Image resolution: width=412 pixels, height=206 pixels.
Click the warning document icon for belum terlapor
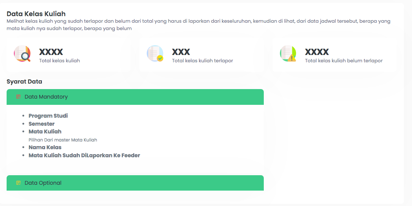coord(288,54)
